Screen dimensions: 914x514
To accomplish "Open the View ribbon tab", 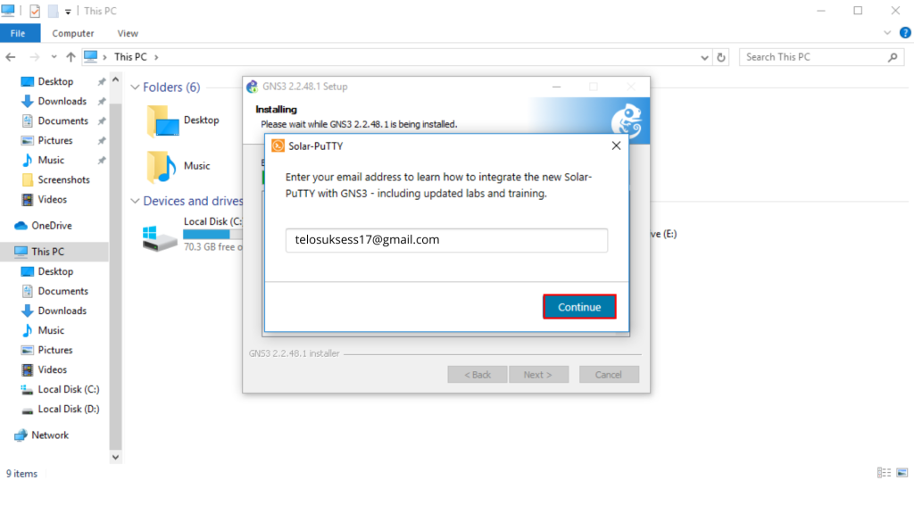I will point(128,33).
